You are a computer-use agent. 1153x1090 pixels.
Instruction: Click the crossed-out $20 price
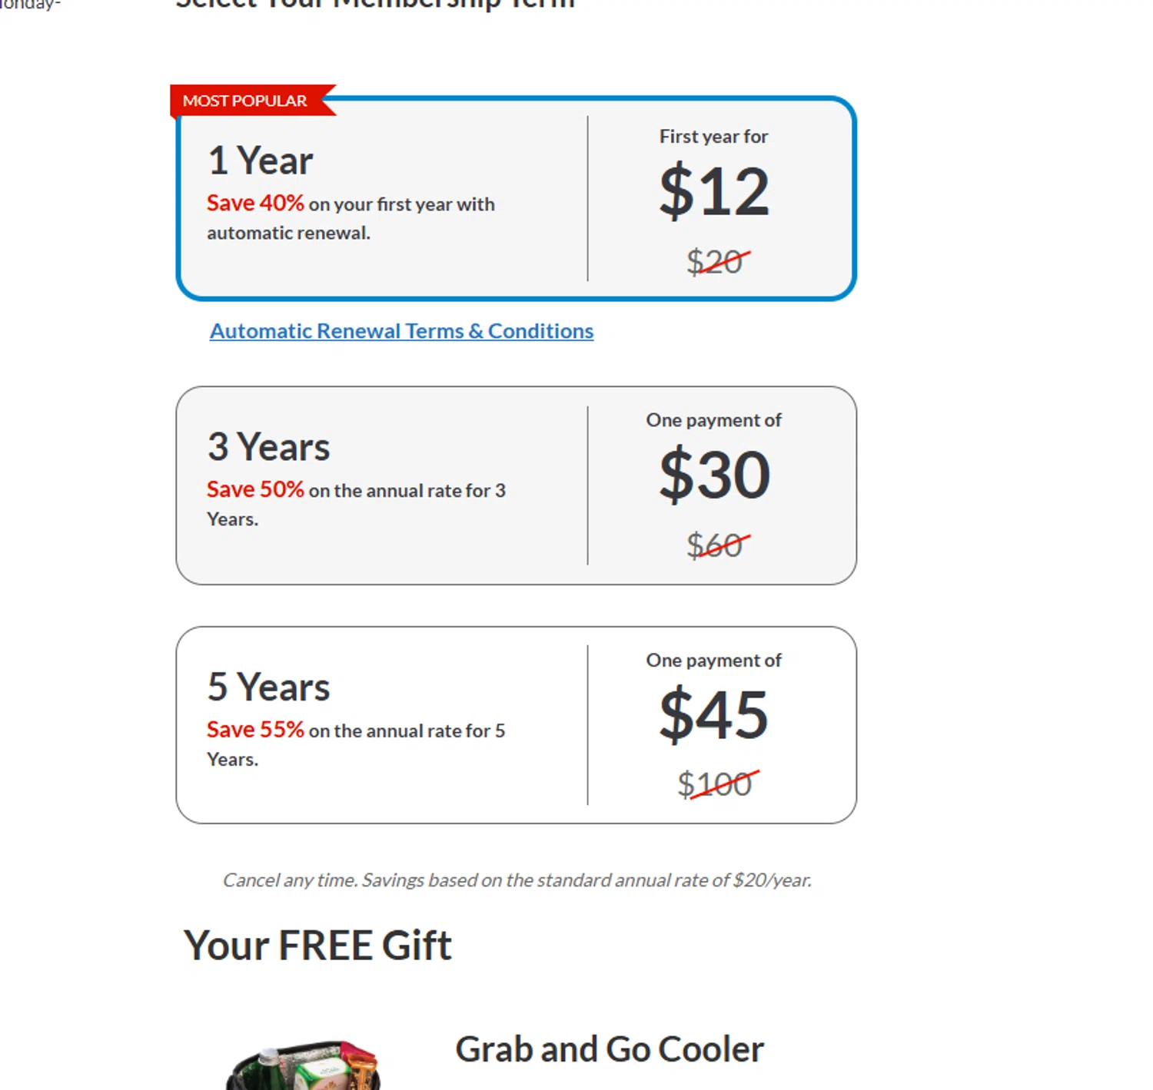coord(714,262)
